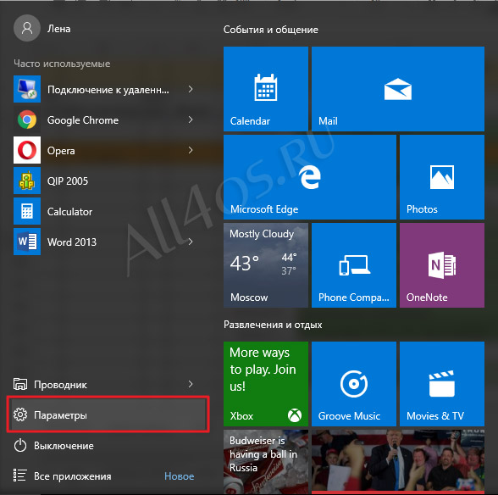Click the Проводник folder icon
The width and height of the screenshot is (498, 495).
20,384
